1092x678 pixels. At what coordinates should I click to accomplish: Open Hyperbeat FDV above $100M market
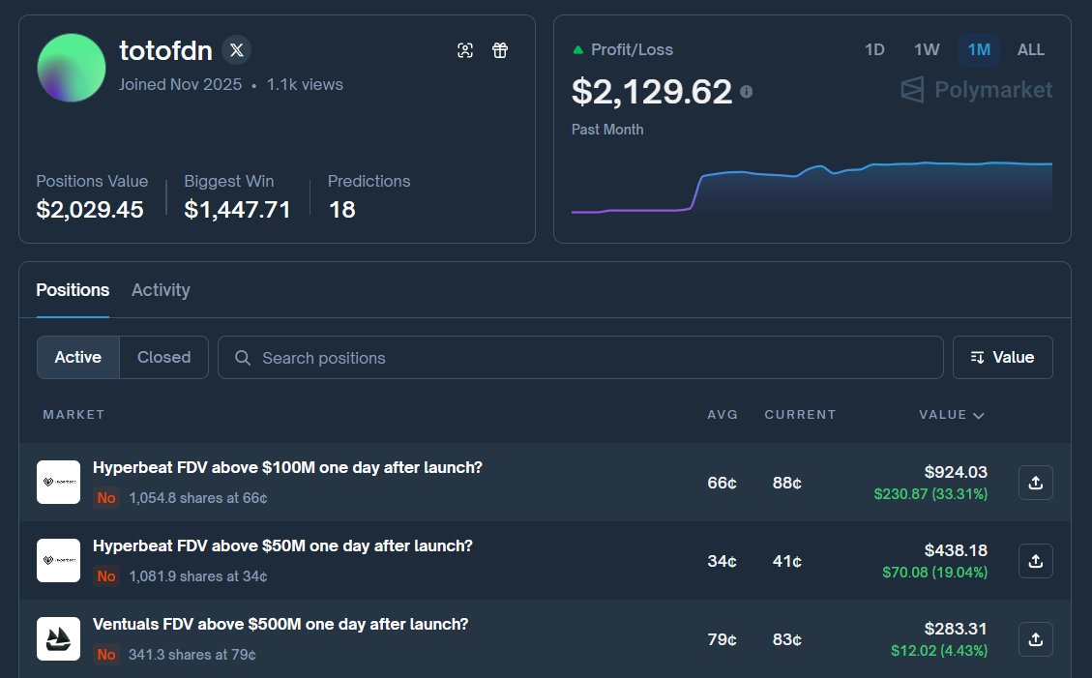(287, 468)
